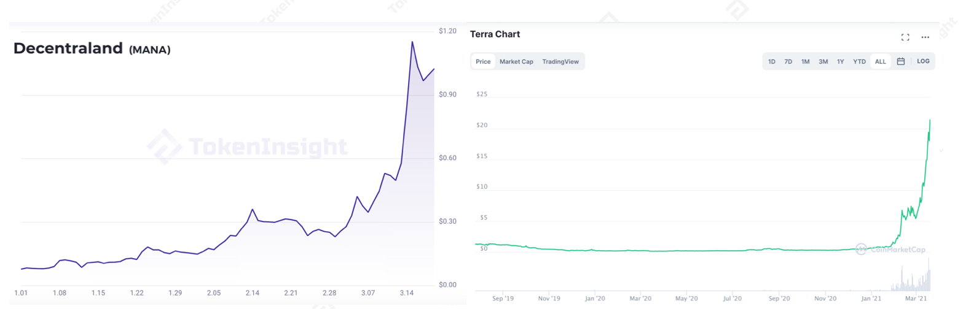The height and width of the screenshot is (309, 966).
Task: Click the CoinMarketCap watermark logo
Action: coord(890,250)
